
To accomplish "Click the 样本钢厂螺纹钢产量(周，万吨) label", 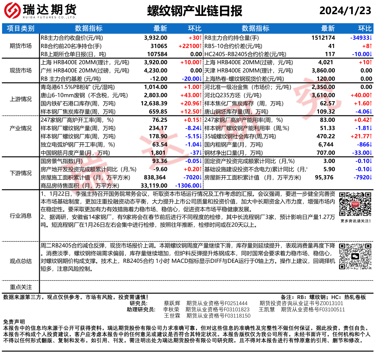I will (78, 128).
